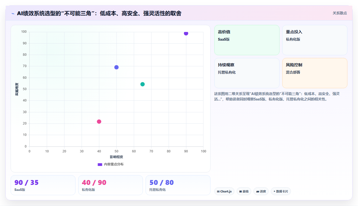This screenshot has height=206, width=358.
Task: Click the 进度 tag icon
Action: click(257, 191)
